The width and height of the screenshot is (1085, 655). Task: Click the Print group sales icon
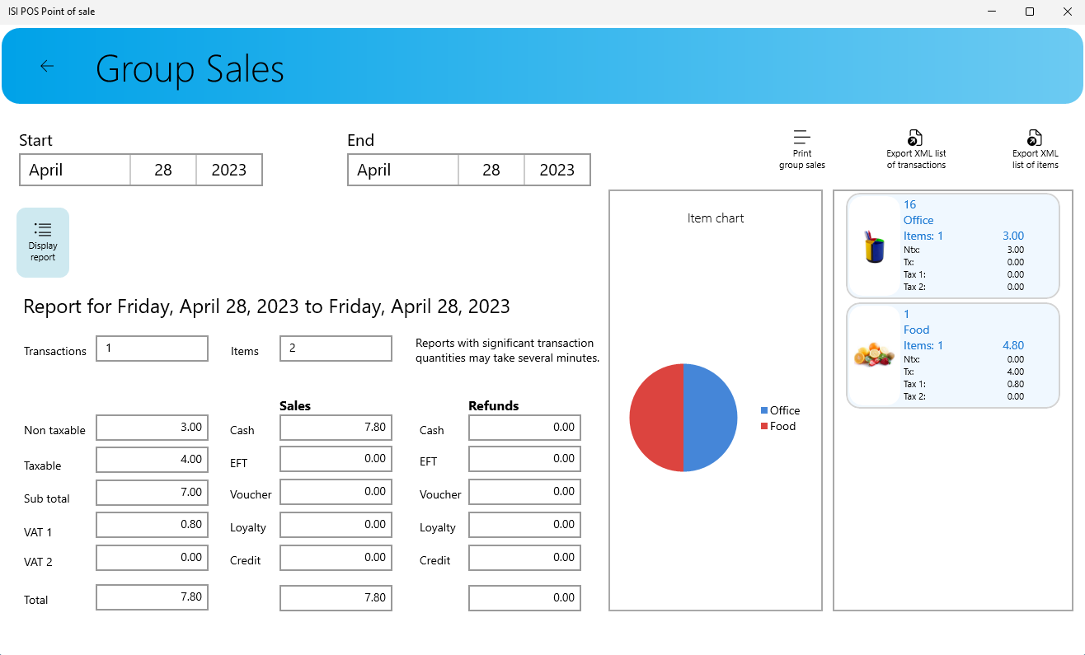click(x=801, y=138)
